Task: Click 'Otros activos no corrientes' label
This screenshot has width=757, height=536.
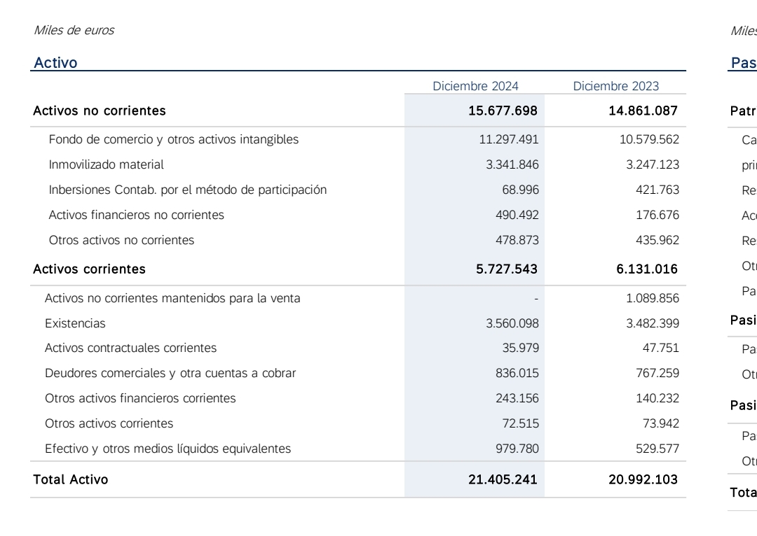Action: 122,240
